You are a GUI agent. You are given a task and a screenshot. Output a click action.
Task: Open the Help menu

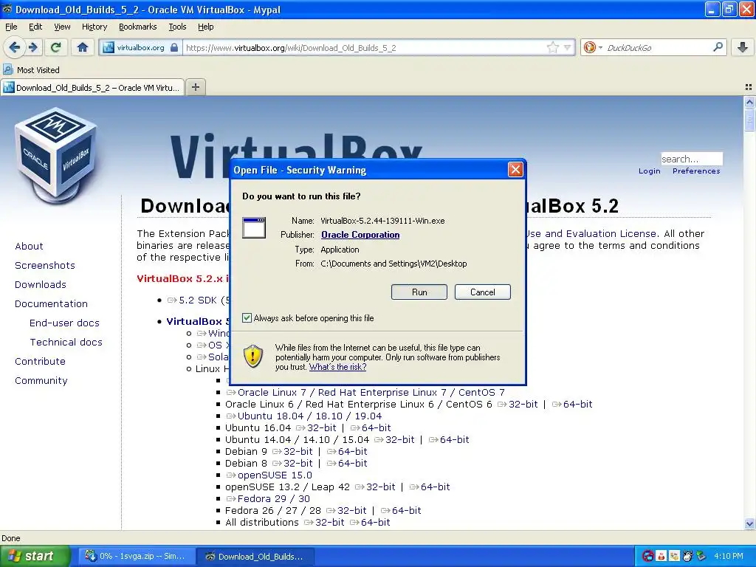click(x=206, y=27)
